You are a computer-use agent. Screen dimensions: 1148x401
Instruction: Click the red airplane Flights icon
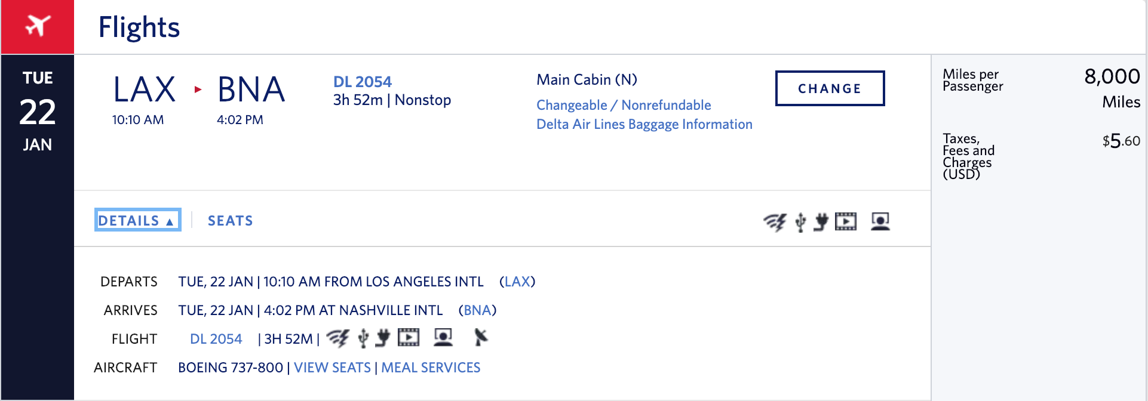pyautogui.click(x=37, y=26)
